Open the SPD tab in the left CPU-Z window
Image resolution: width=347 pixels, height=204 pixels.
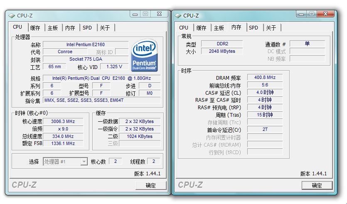[x=87, y=28]
